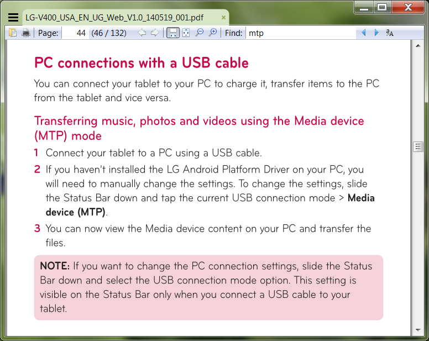Zoom out with magnifier icon
429x341 pixels.
click(200, 33)
